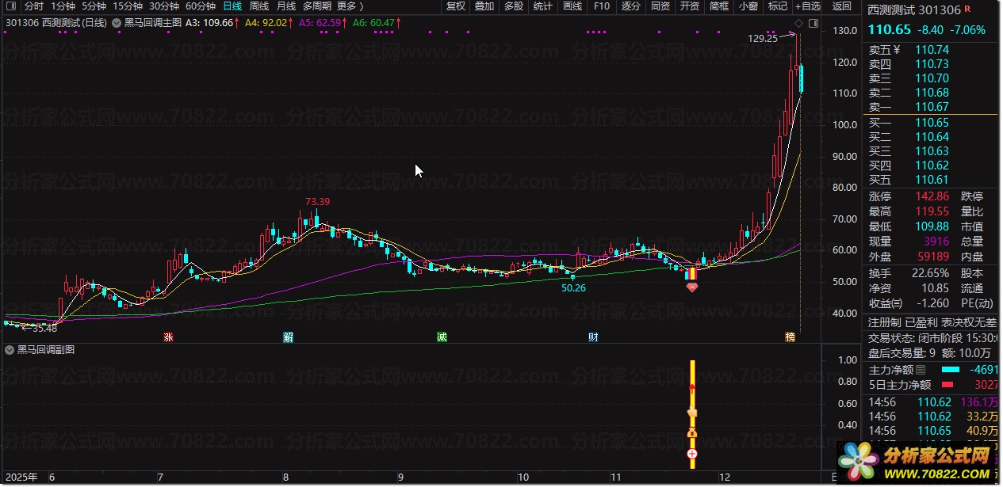Click the red plus circle signal icon
1003x487 pixels.
692,454
